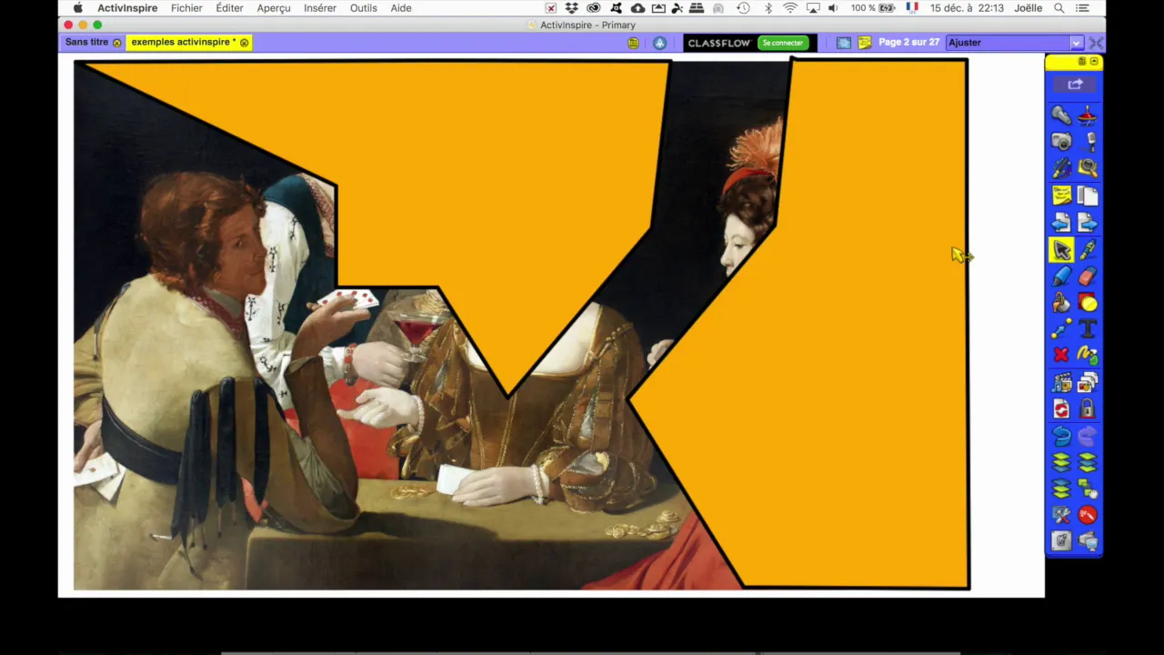Open the spinning-top Desktop Tools icon

click(1088, 115)
